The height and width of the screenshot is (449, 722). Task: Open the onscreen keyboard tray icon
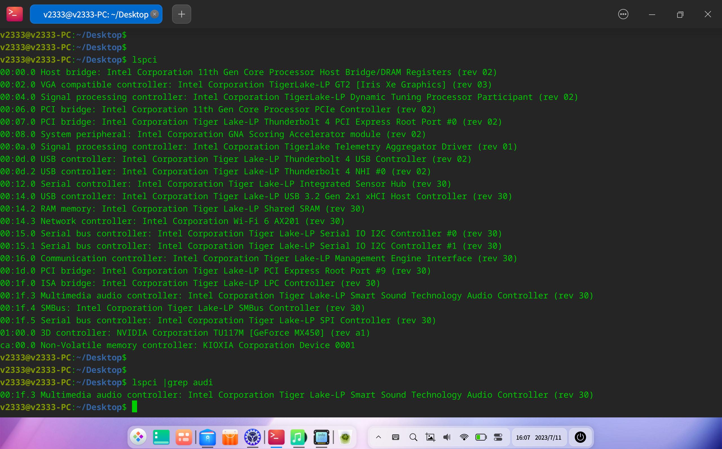(x=395, y=437)
